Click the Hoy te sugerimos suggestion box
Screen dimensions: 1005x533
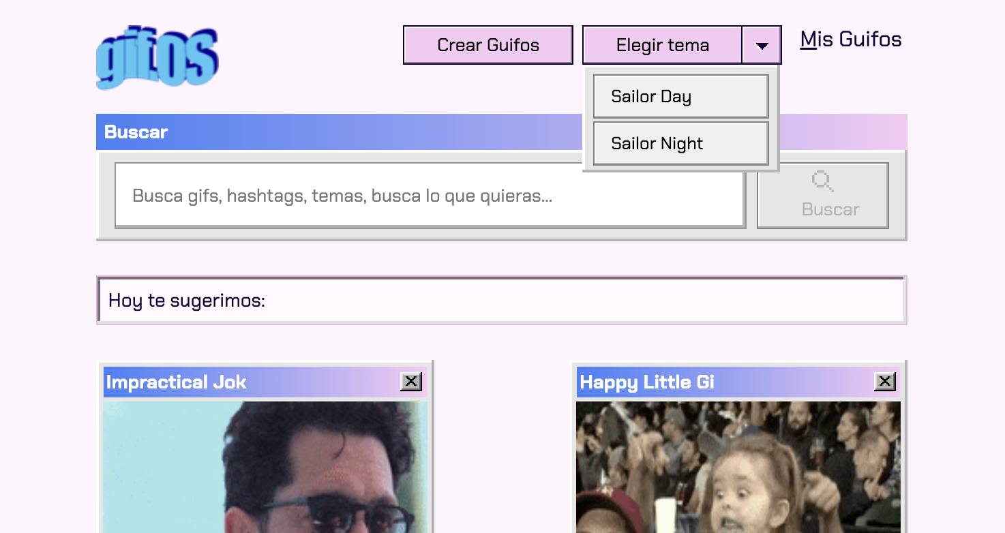coord(502,300)
